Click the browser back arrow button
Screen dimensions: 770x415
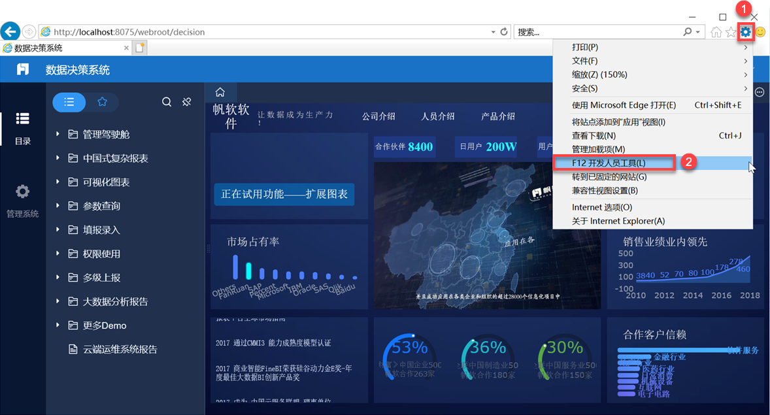pos(10,31)
